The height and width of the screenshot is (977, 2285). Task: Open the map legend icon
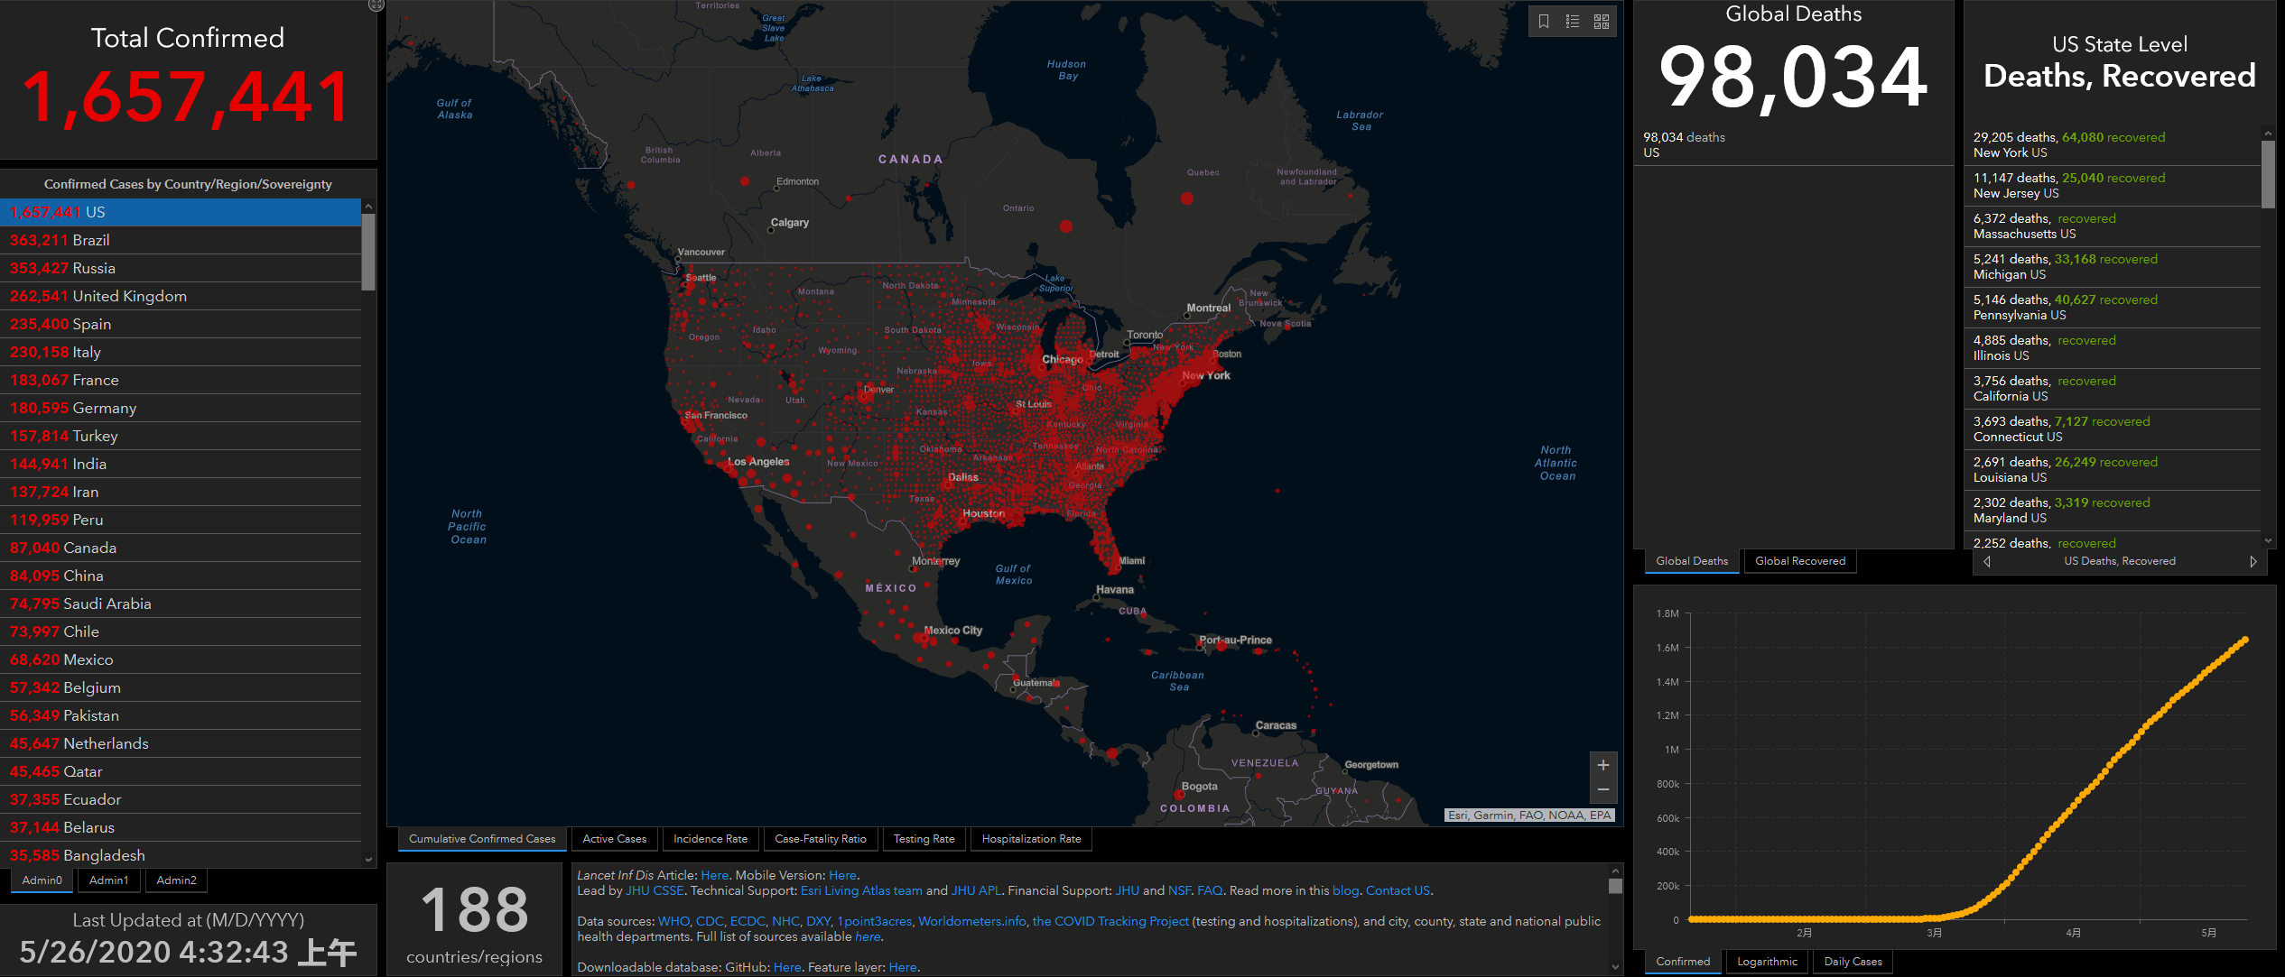tap(1573, 22)
